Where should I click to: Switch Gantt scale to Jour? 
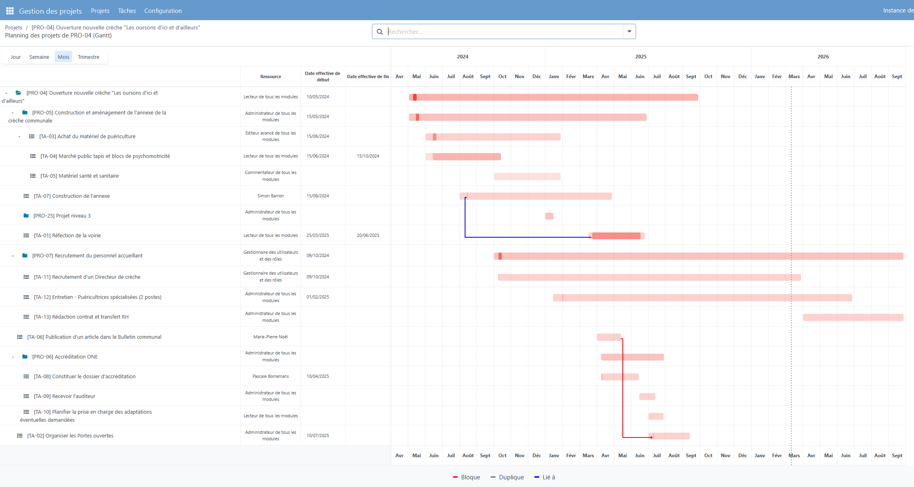[x=16, y=57]
